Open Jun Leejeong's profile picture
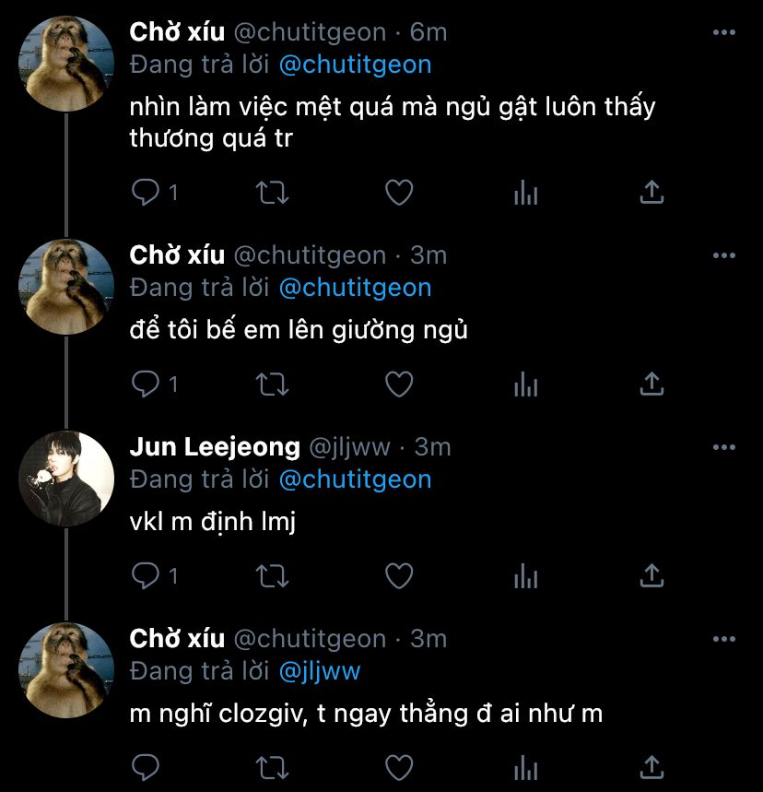Viewport: 763px width, 792px height. click(x=66, y=479)
